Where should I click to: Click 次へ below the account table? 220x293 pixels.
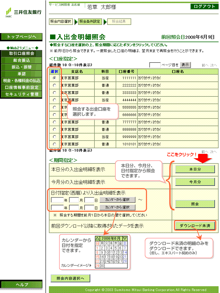coord(213,152)
